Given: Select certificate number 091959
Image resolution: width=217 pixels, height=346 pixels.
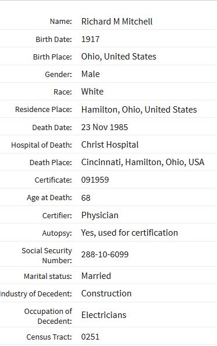Looking at the screenshot, I should (x=95, y=180).
